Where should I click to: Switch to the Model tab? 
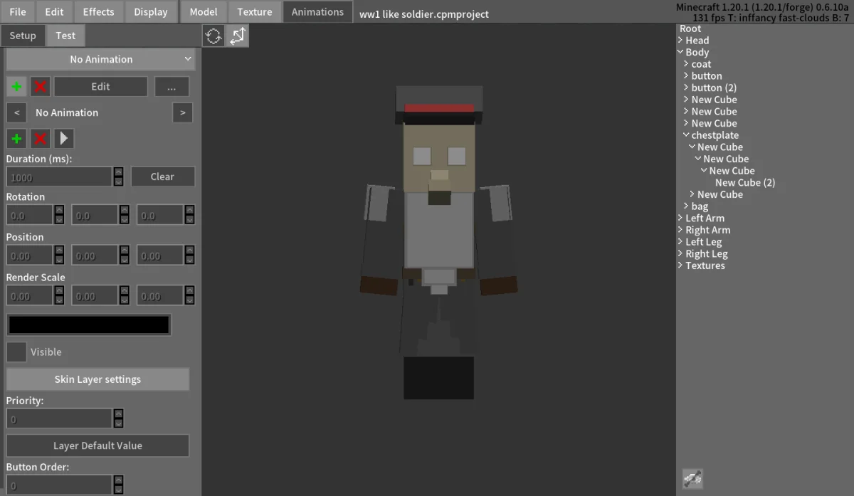[204, 11]
